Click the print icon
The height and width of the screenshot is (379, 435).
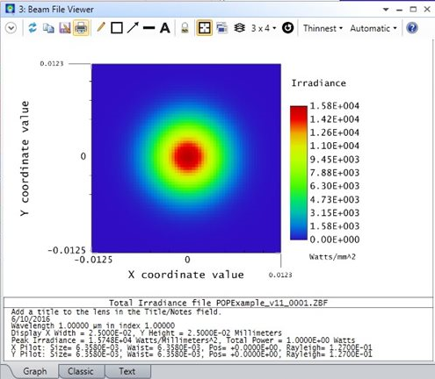pos(81,28)
